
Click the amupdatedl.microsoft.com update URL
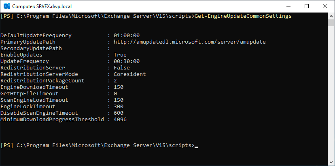pyautogui.click(x=189, y=42)
